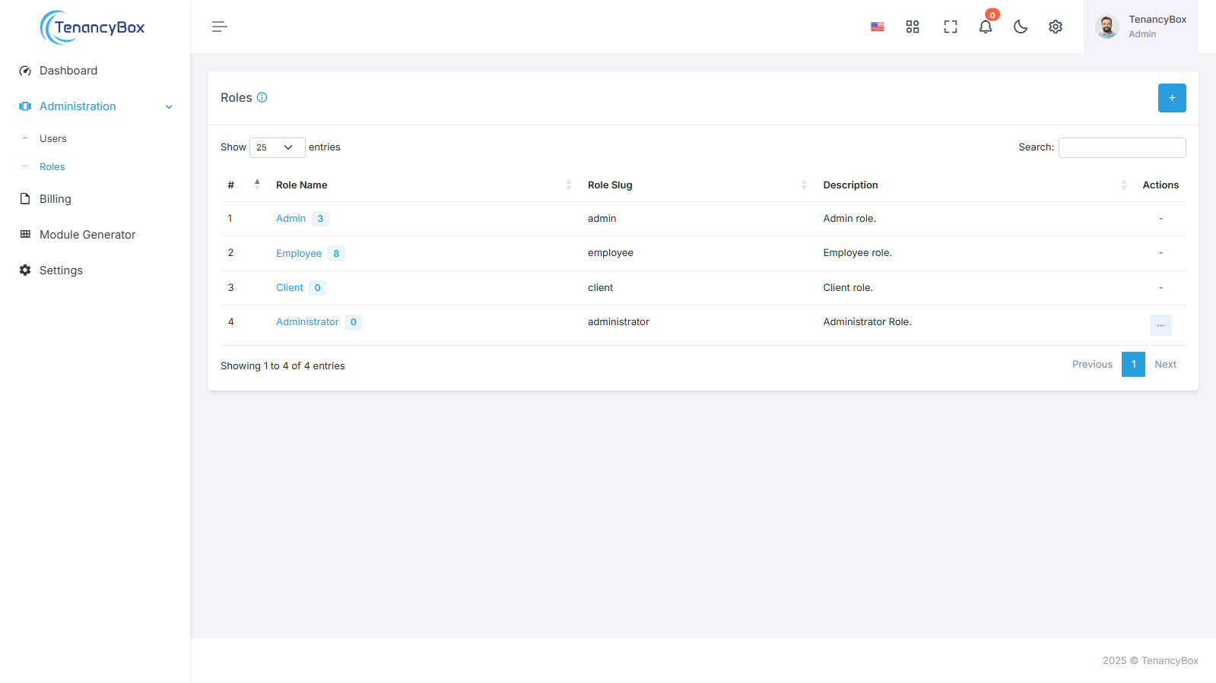Click the Roles search input field
The width and height of the screenshot is (1216, 683).
tap(1122, 147)
